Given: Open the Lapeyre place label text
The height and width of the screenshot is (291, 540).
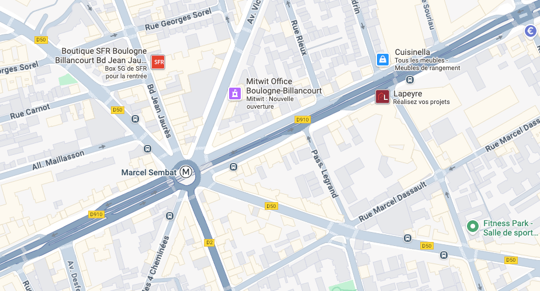Looking at the screenshot, I should tap(408, 93).
